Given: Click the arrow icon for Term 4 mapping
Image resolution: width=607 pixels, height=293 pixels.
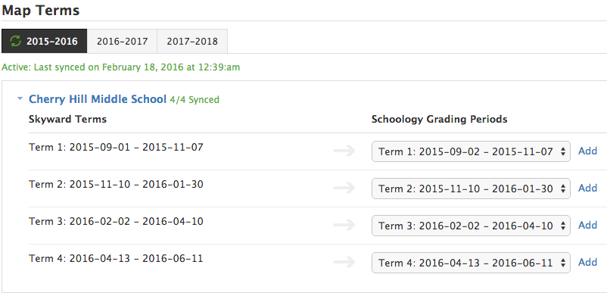Looking at the screenshot, I should point(344,263).
